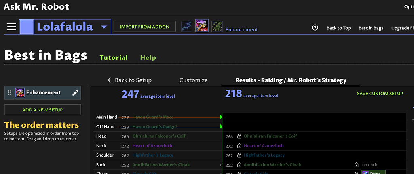Select the Elemental spec icon

click(187, 27)
